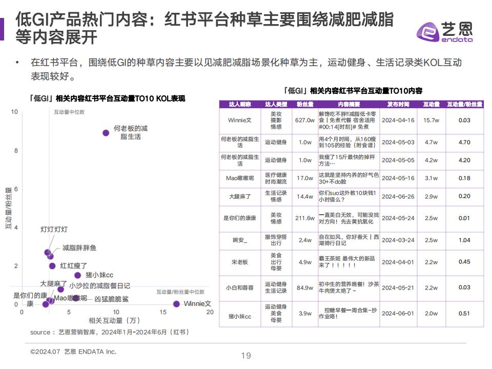Viewport: 492px width, 369px height.
Task: Click the 4.20 ratio value
Action: point(464,160)
